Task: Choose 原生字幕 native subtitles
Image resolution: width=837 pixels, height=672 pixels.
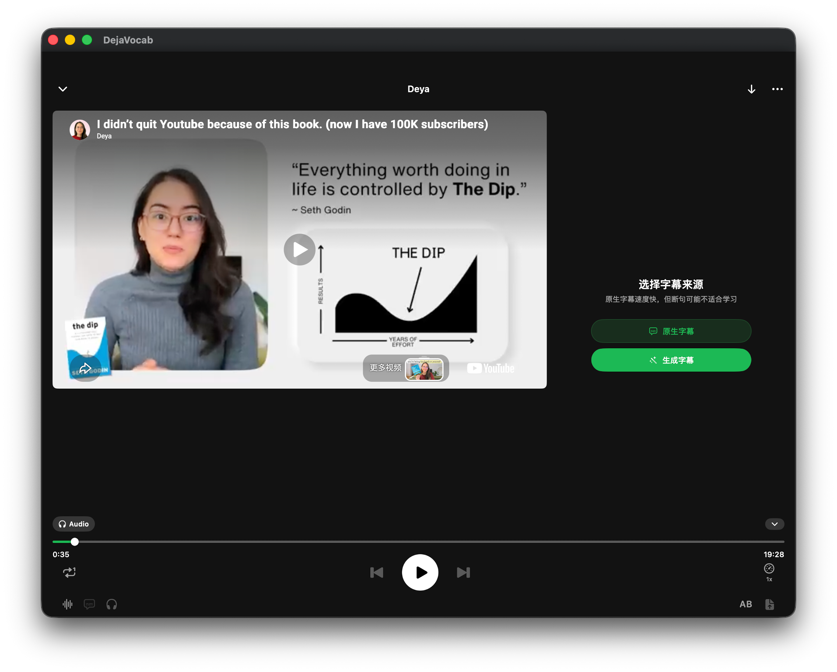Action: (671, 331)
